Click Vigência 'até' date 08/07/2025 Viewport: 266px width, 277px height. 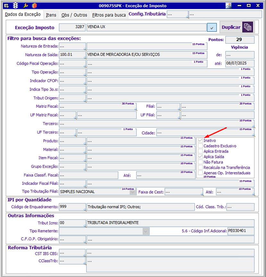click(x=240, y=63)
